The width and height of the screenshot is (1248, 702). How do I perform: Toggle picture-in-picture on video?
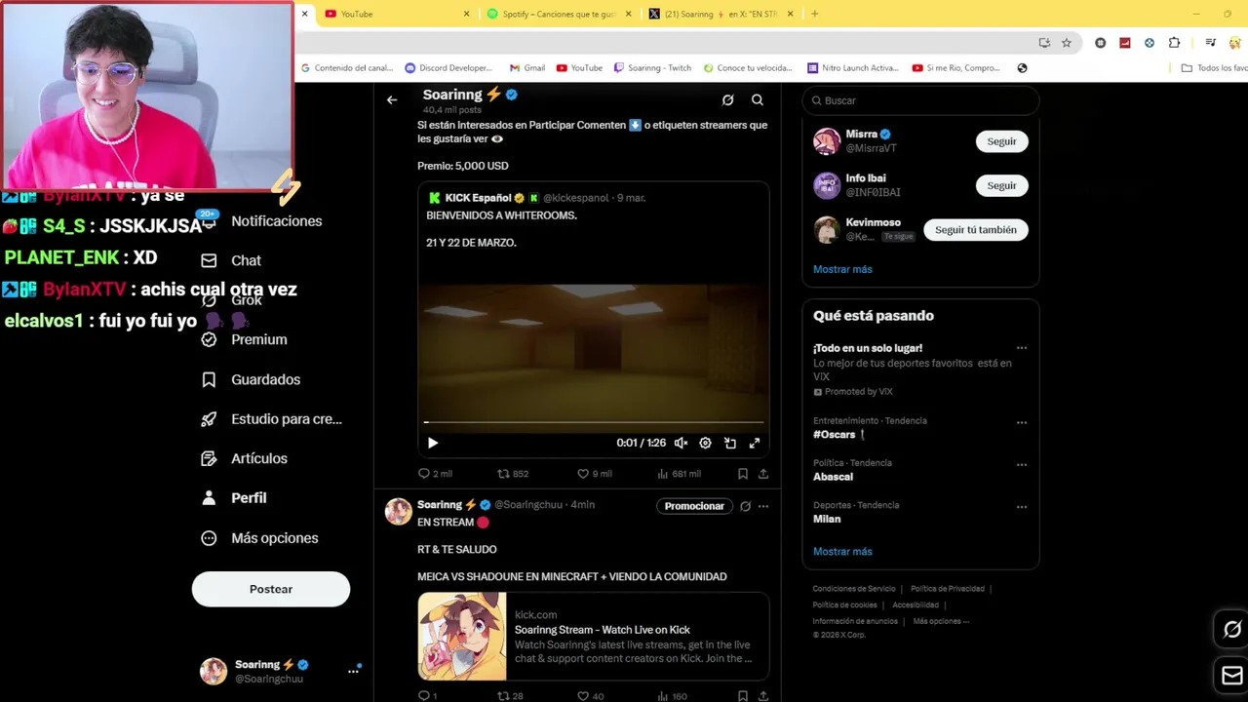(730, 443)
